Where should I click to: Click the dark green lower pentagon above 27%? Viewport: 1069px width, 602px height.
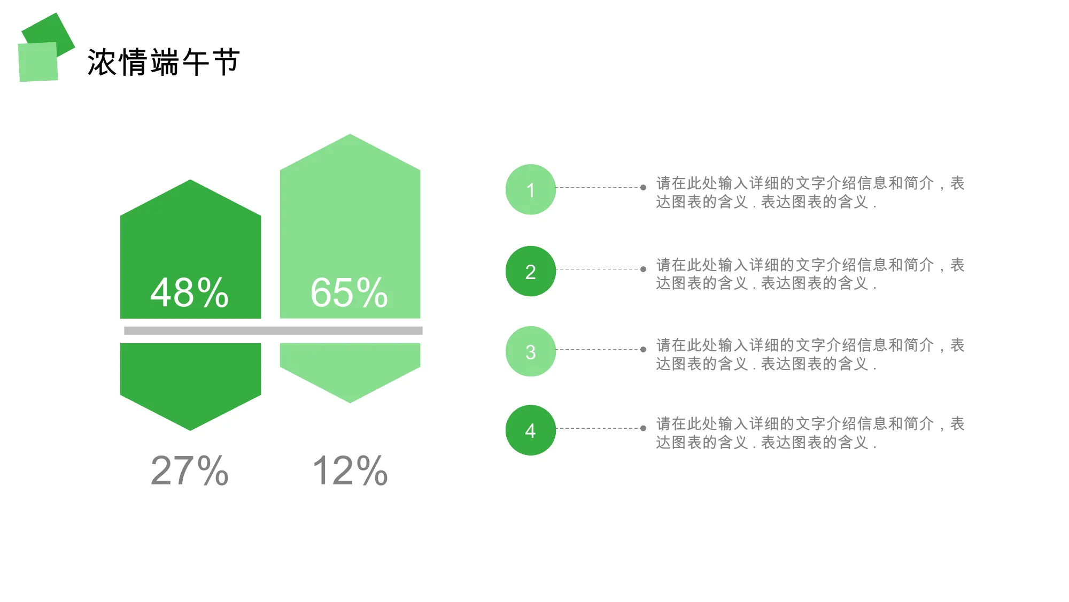[190, 386]
